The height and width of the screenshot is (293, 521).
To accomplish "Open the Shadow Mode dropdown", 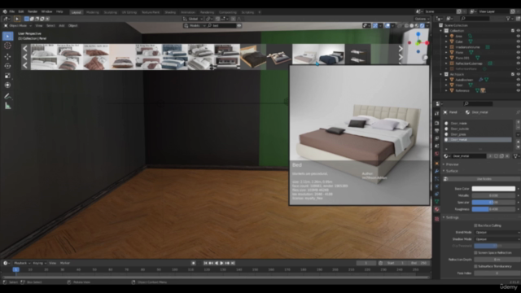I will [x=497, y=239].
